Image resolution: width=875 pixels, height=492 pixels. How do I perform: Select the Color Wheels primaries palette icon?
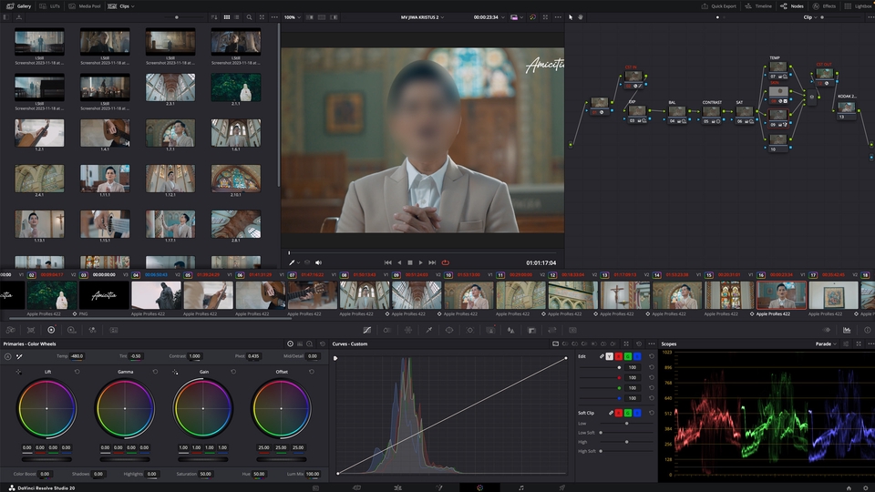click(51, 330)
